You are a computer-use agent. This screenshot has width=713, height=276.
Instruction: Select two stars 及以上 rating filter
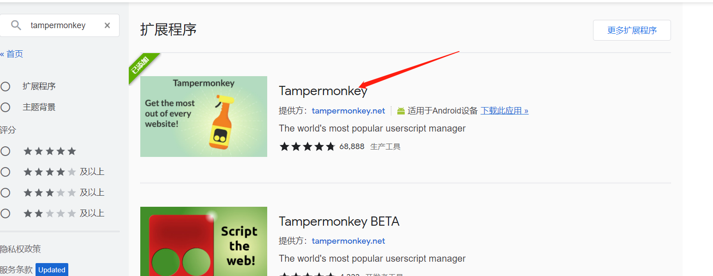point(6,213)
